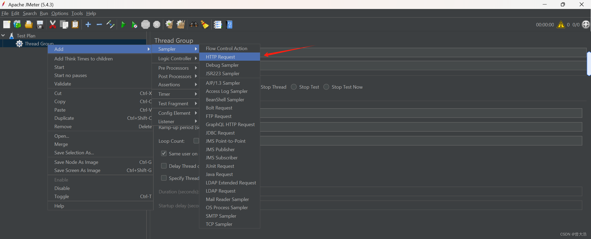Viewport: 591px width, 239px height.
Task: Open the Options menu in menu bar
Action: tap(60, 13)
